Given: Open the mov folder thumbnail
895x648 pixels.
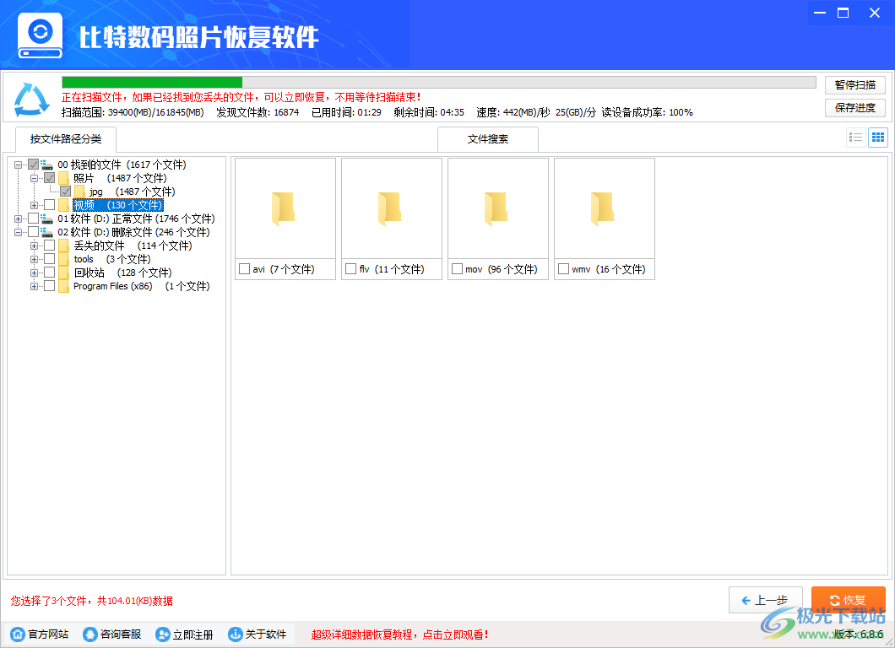Looking at the screenshot, I should [497, 207].
